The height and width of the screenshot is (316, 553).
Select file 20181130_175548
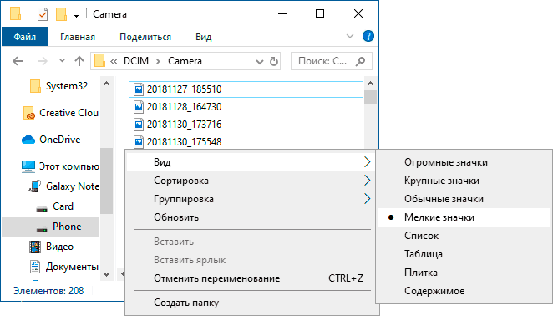coord(184,142)
